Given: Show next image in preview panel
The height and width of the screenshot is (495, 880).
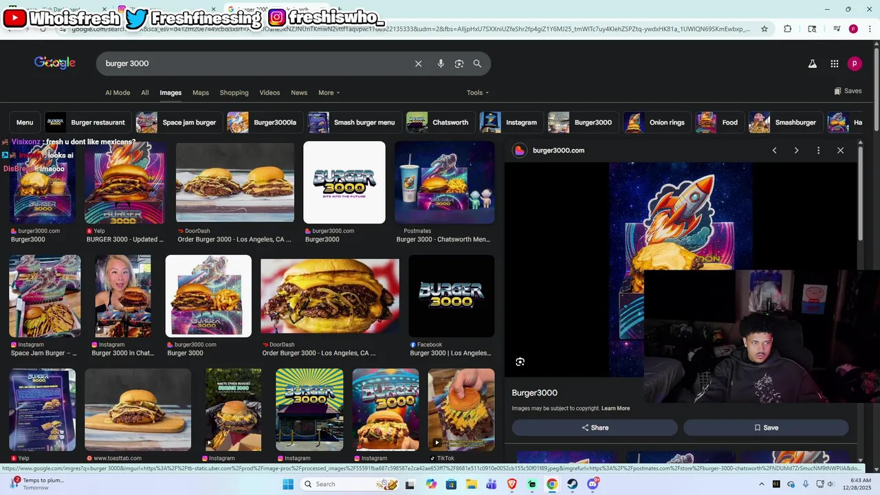Looking at the screenshot, I should click(796, 150).
